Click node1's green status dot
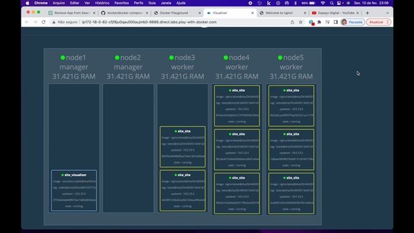Screen dimensions: 414x233 pos(63,58)
